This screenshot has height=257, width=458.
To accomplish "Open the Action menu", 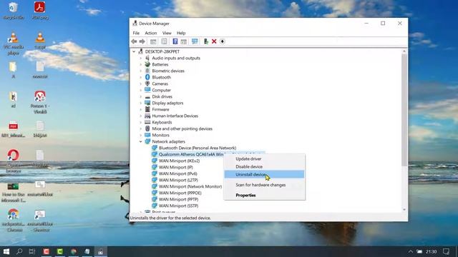I will point(151,33).
